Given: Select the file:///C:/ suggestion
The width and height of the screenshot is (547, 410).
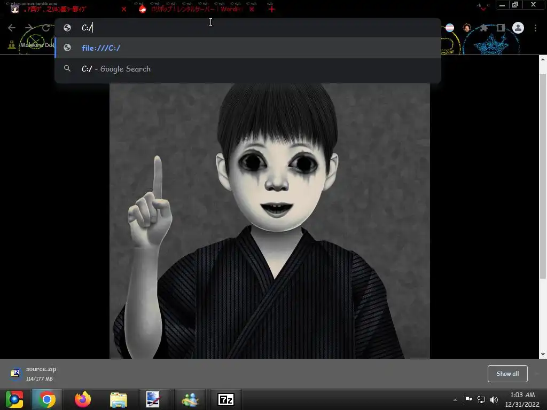Looking at the screenshot, I should tap(248, 48).
